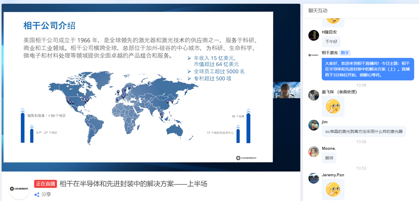Click the 销售和服务：>50 个地区 label

pyautogui.click(x=46, y=116)
